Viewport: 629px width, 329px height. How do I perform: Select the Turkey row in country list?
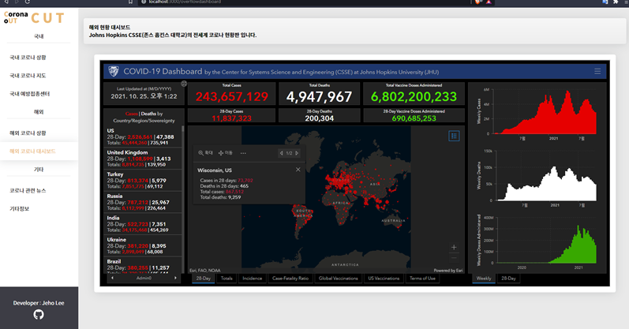click(142, 180)
